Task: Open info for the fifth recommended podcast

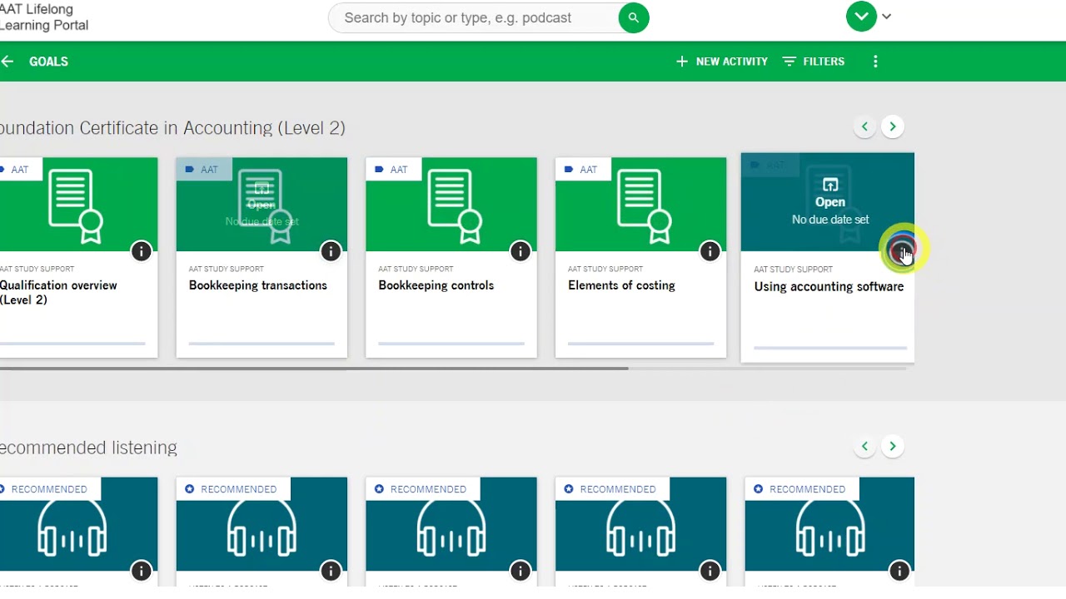Action: coord(899,571)
